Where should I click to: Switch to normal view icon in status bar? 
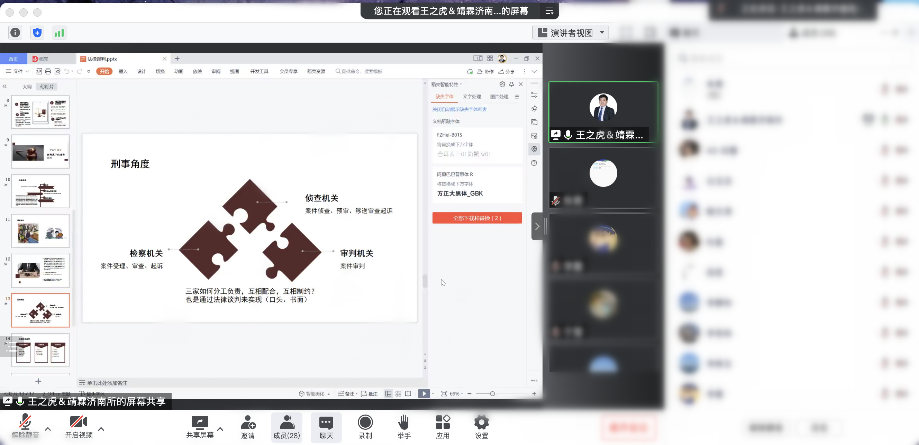[x=389, y=393]
